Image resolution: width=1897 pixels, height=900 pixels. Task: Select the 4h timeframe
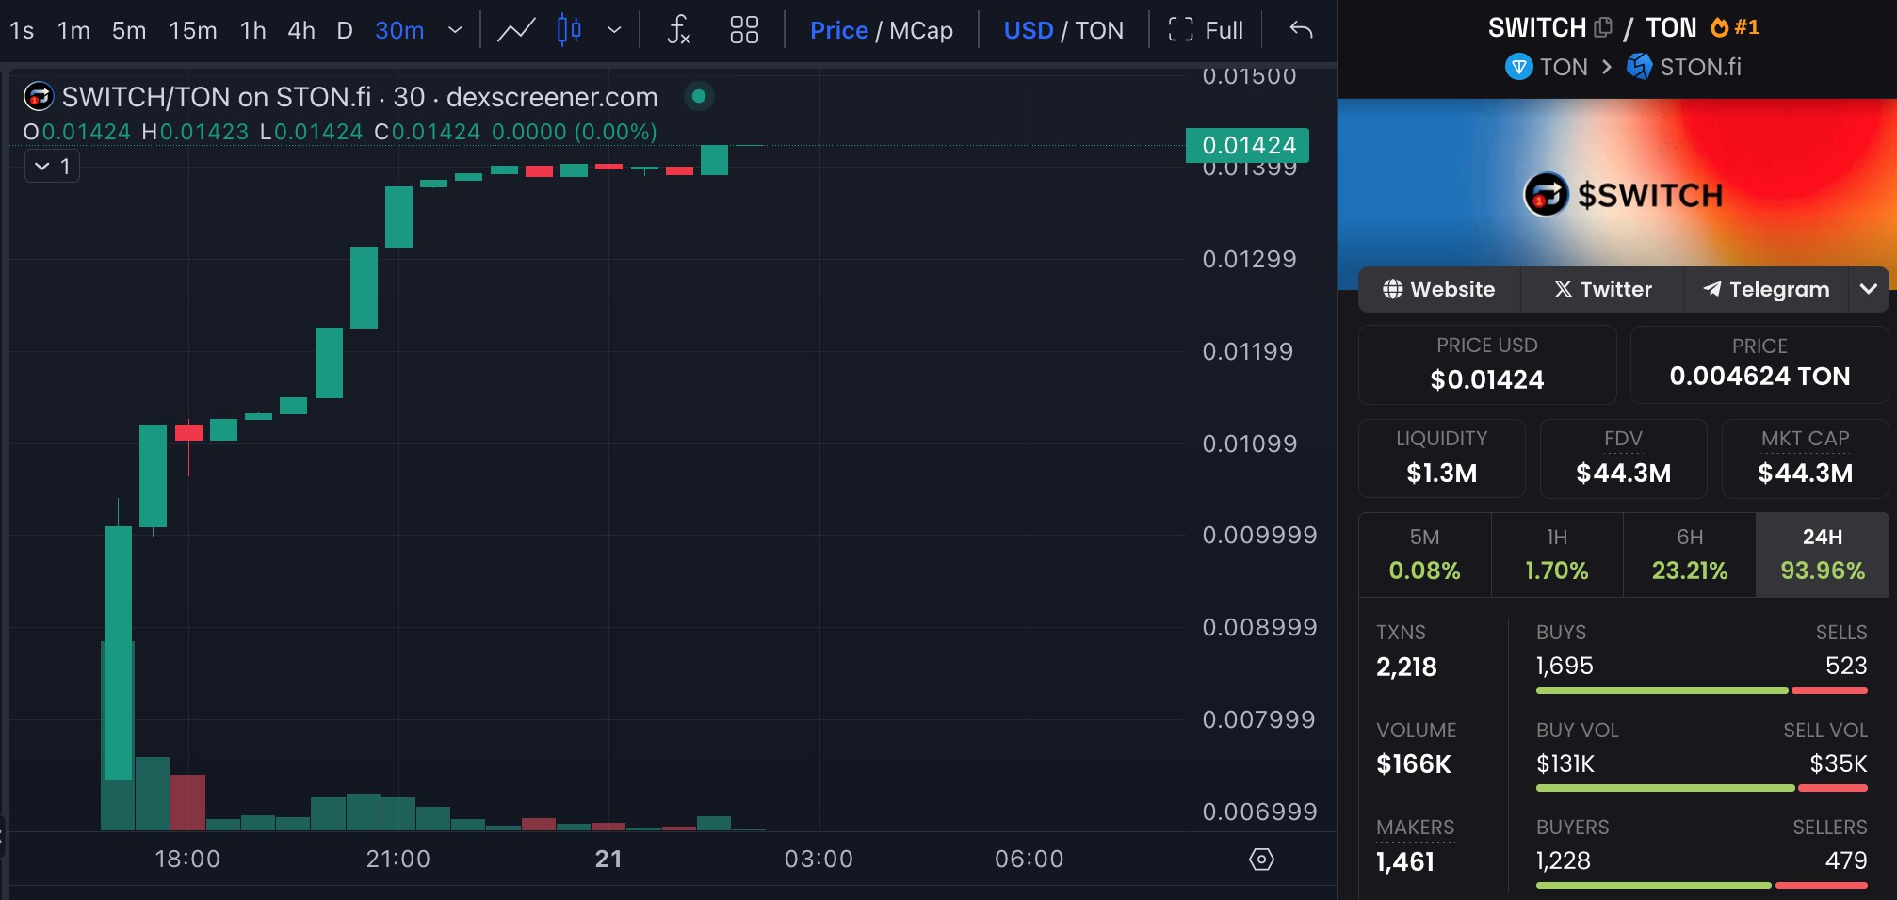pos(301,30)
